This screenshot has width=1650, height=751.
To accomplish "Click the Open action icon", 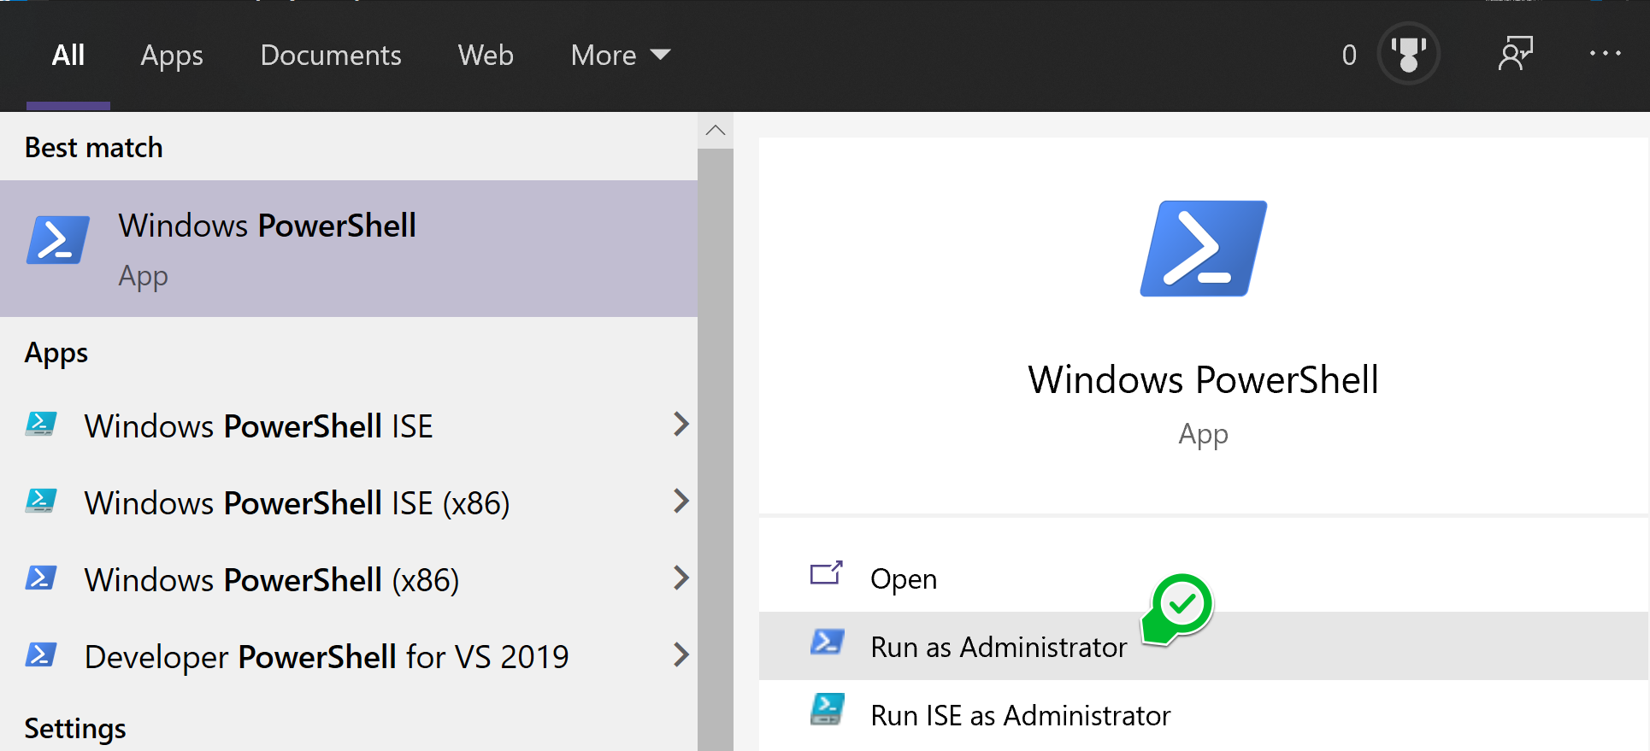I will (x=827, y=574).
